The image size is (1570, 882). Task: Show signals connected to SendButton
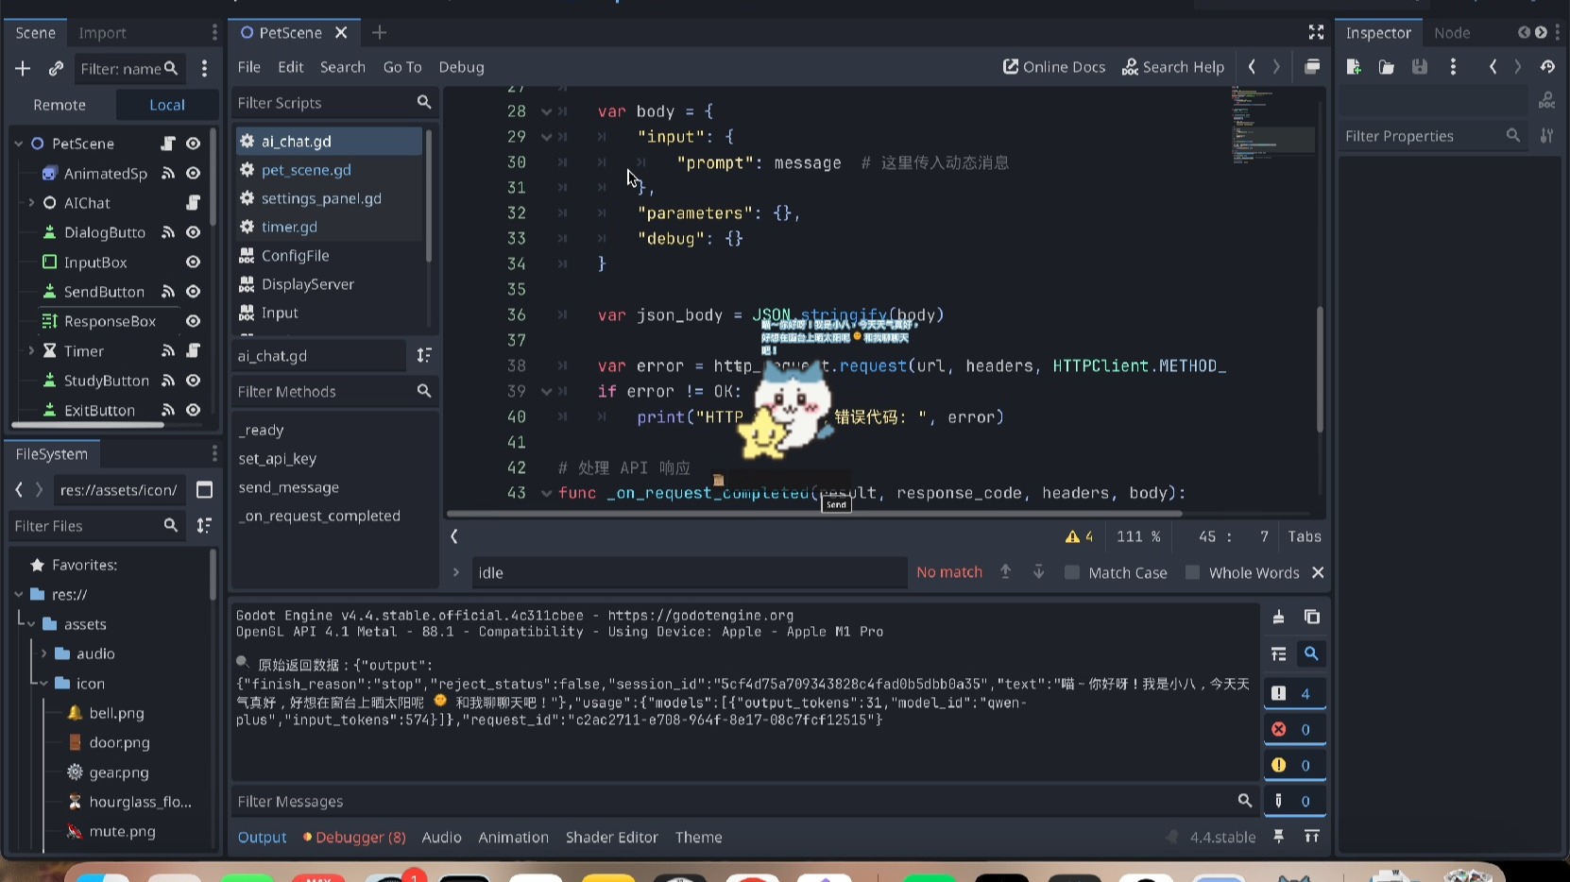pyautogui.click(x=168, y=292)
